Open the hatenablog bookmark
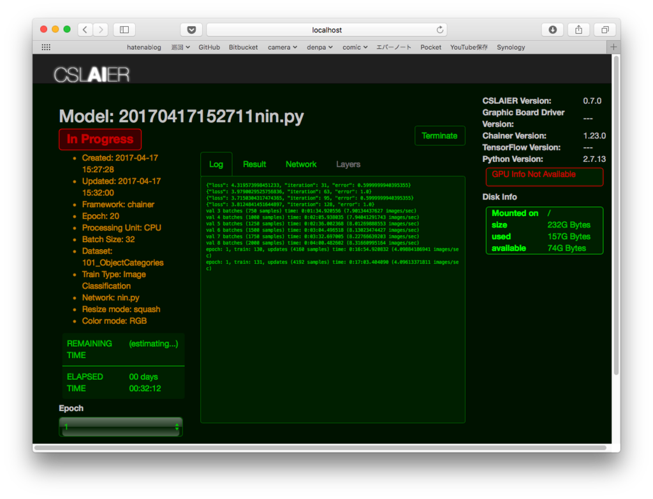 click(143, 47)
